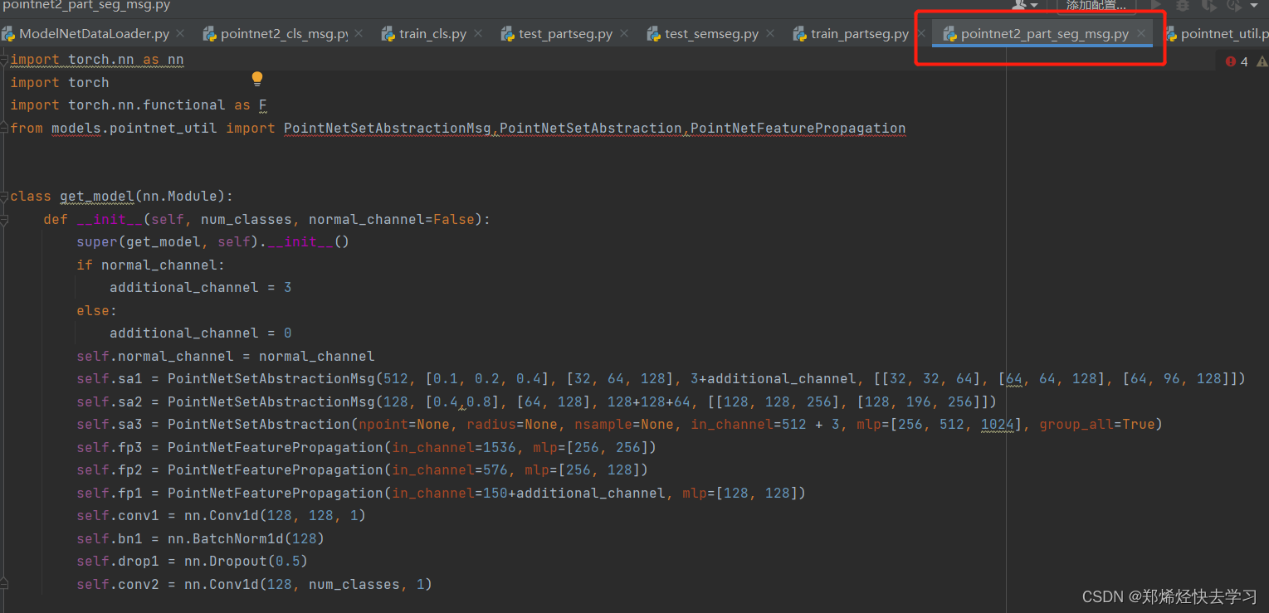Viewport: 1269px width, 613px height.
Task: Switch to the test_partseg.py tab
Action: (x=565, y=34)
